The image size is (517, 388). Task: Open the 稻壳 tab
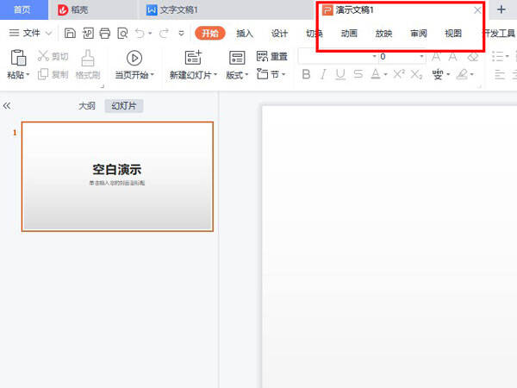(x=73, y=9)
